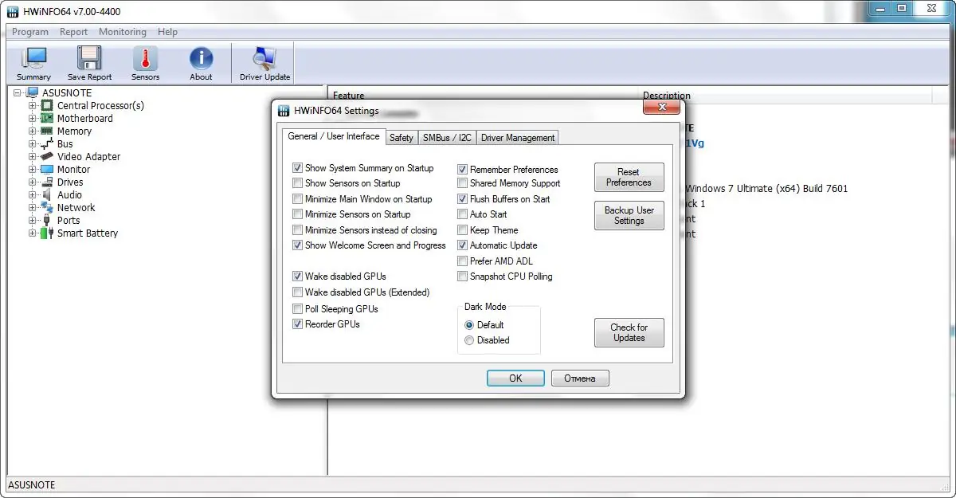The height and width of the screenshot is (498, 956).
Task: Enable Poll Sleeping GPUs
Action: tap(298, 308)
